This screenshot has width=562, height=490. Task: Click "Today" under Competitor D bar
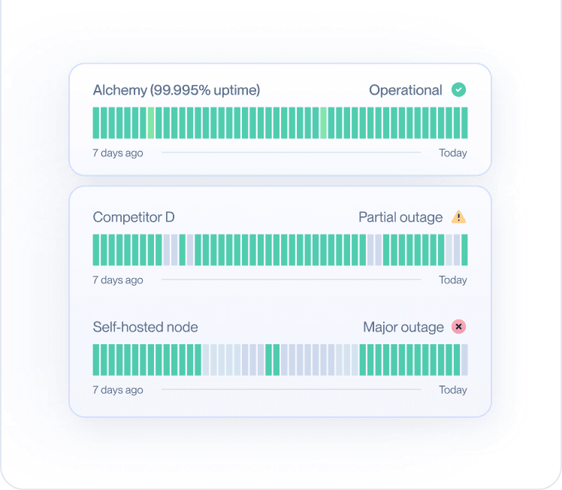[x=453, y=280]
